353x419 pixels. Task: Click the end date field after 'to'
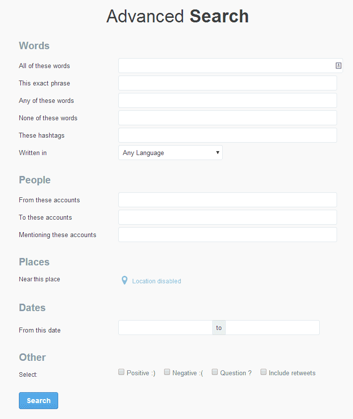tap(272, 328)
